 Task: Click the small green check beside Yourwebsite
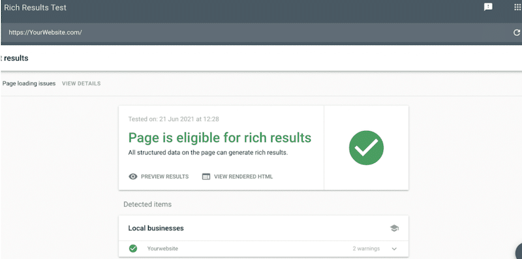pos(133,249)
